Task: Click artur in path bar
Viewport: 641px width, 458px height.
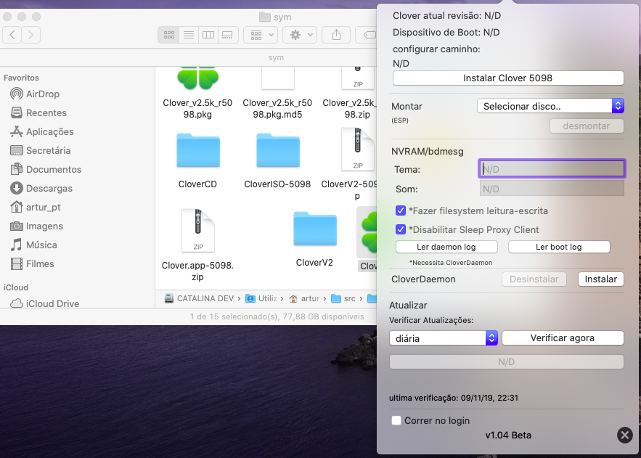Action: pos(305,298)
